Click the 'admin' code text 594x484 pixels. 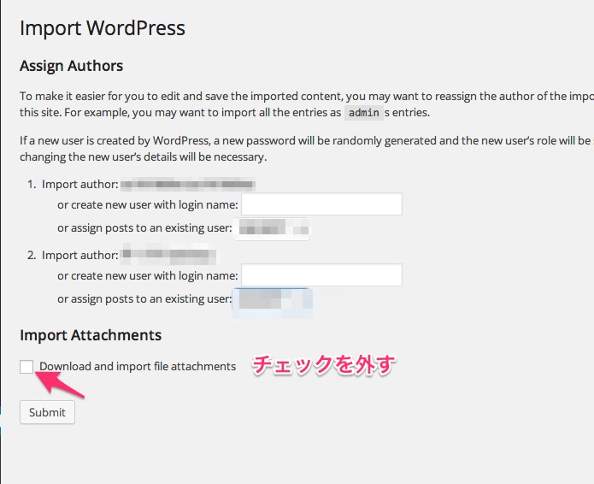coord(364,113)
